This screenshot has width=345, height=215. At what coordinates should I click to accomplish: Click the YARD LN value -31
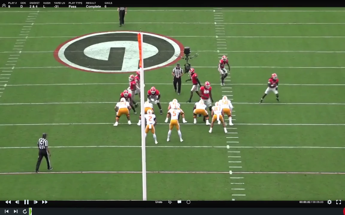pos(56,7)
